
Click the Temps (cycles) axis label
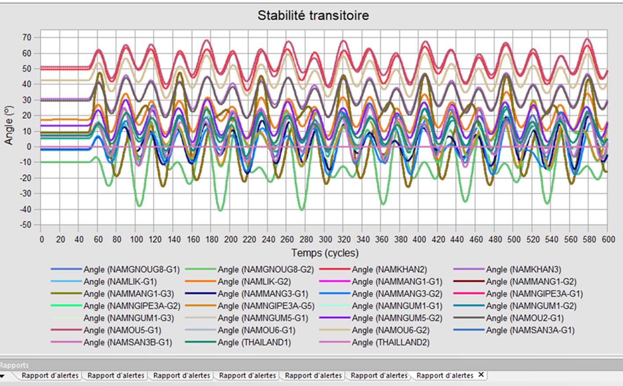(x=325, y=253)
